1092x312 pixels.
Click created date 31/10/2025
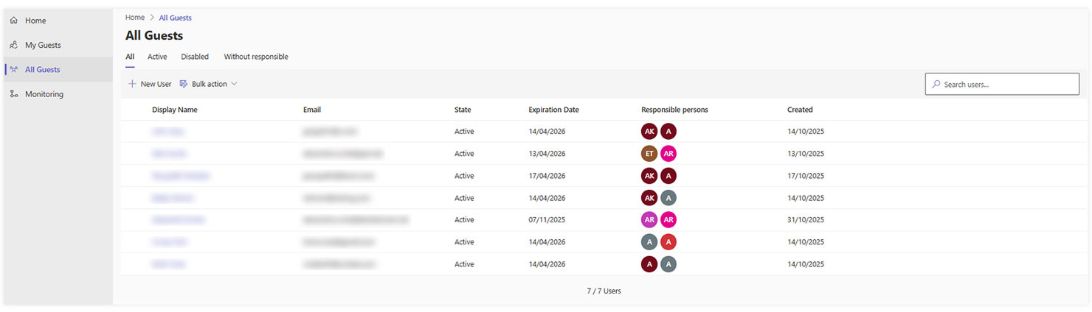point(806,220)
